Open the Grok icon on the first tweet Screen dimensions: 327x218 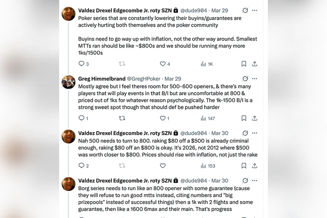[246, 10]
